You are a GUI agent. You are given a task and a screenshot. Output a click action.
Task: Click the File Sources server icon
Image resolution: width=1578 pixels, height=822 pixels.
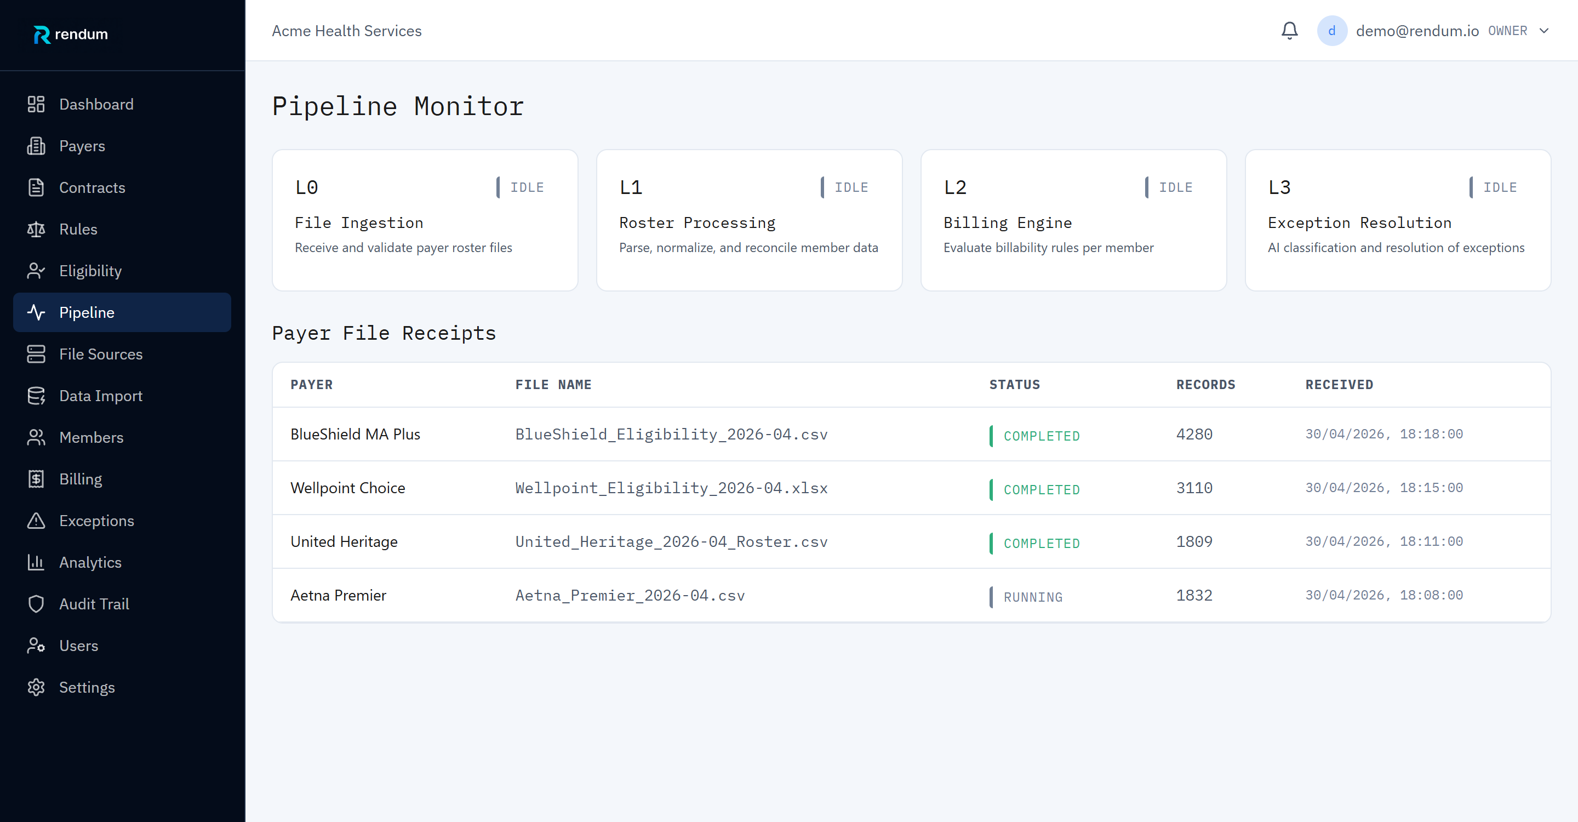pyautogui.click(x=36, y=354)
